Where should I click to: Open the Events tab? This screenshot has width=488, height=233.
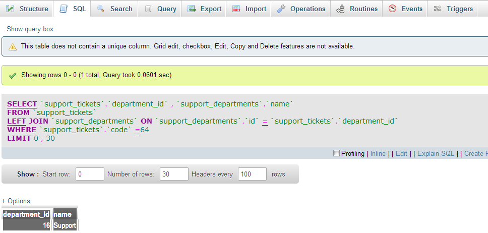[405, 9]
